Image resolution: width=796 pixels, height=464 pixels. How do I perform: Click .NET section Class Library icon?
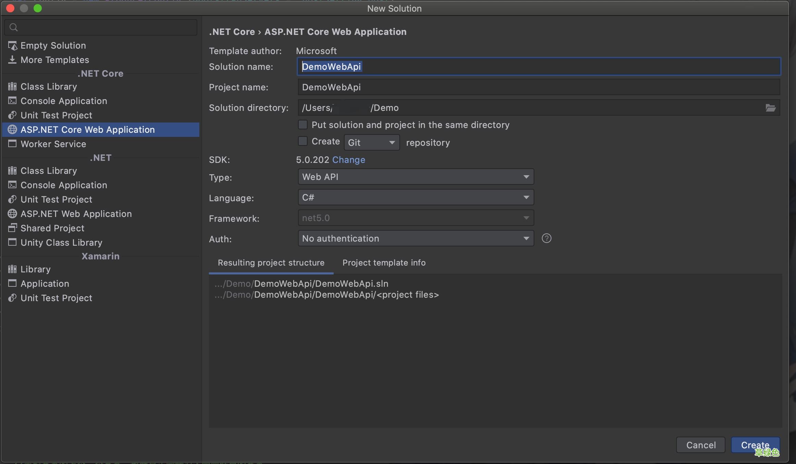[12, 171]
